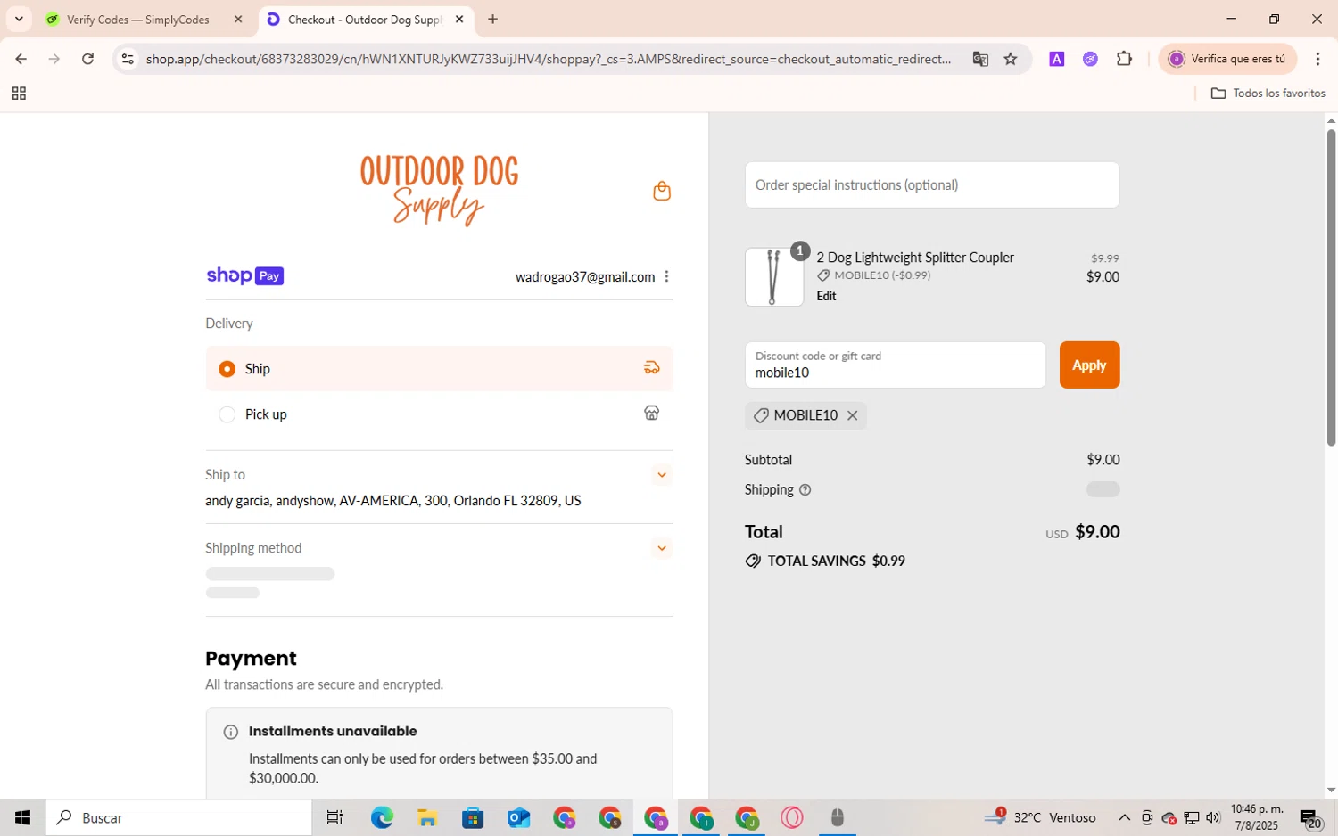Viewport: 1338px width, 836px height.
Task: Open Task View in taskbar
Action: (x=334, y=817)
